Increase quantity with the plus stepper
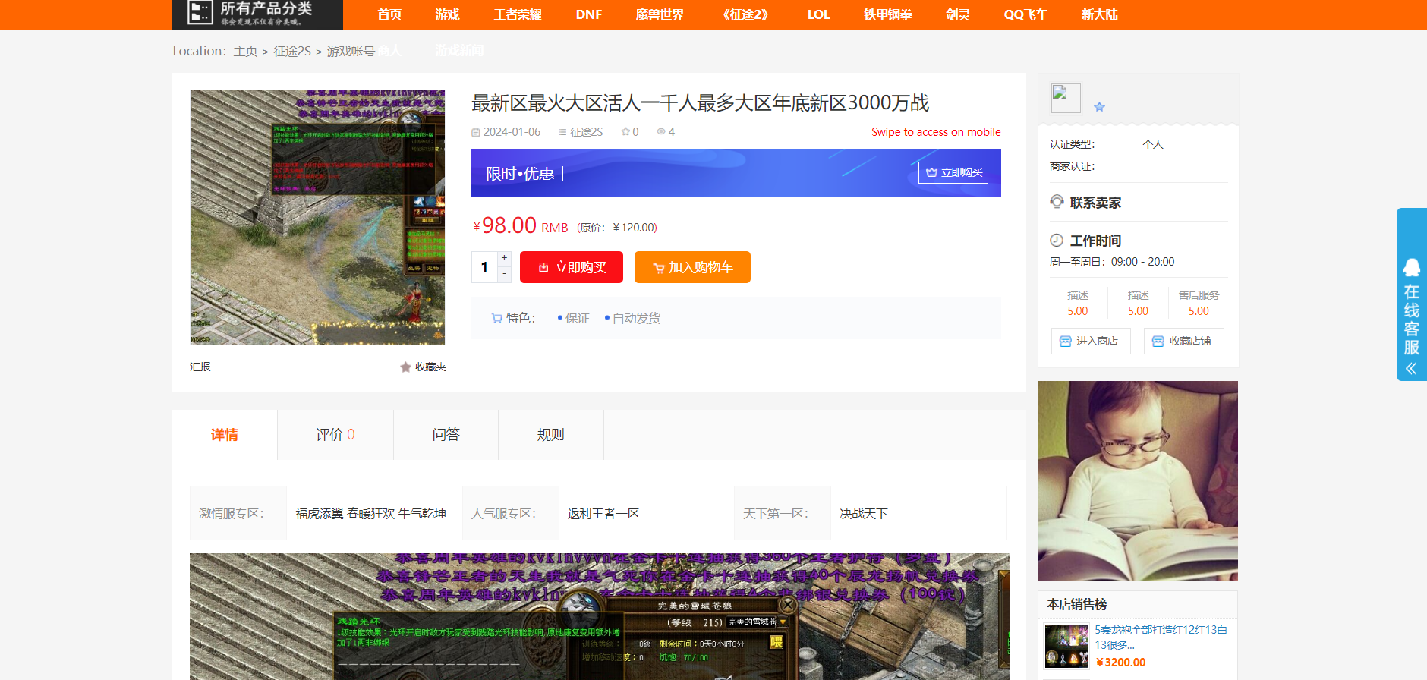This screenshot has height=680, width=1427. 504,258
